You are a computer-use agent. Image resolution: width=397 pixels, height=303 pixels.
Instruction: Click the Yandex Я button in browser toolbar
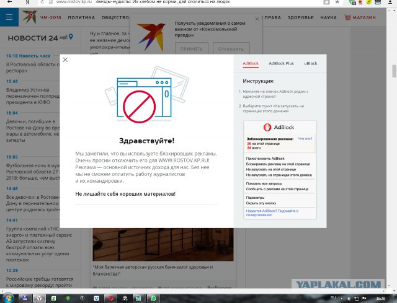point(27,2)
